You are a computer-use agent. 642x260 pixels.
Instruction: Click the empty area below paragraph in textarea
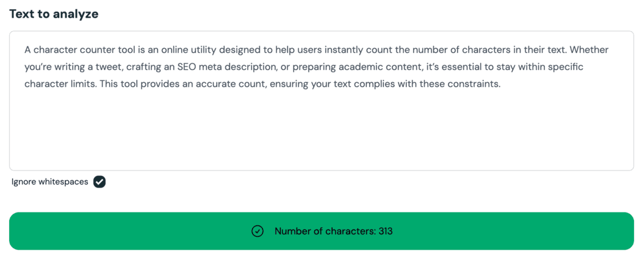pos(321,131)
